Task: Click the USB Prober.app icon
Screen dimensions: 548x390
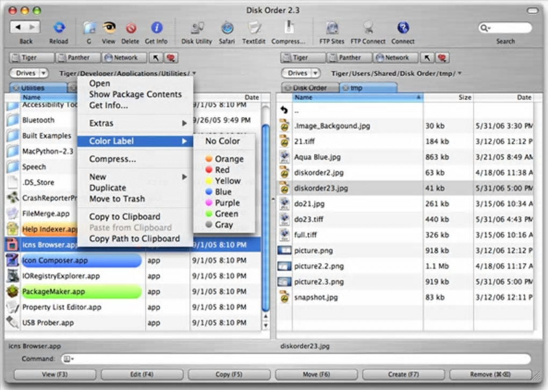Action: [x=12, y=322]
